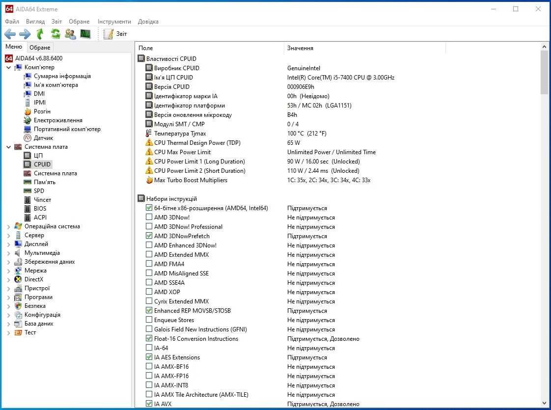Image resolution: width=551 pixels, height=410 pixels.
Task: Collapse the Системна плата parent node
Action: point(8,147)
